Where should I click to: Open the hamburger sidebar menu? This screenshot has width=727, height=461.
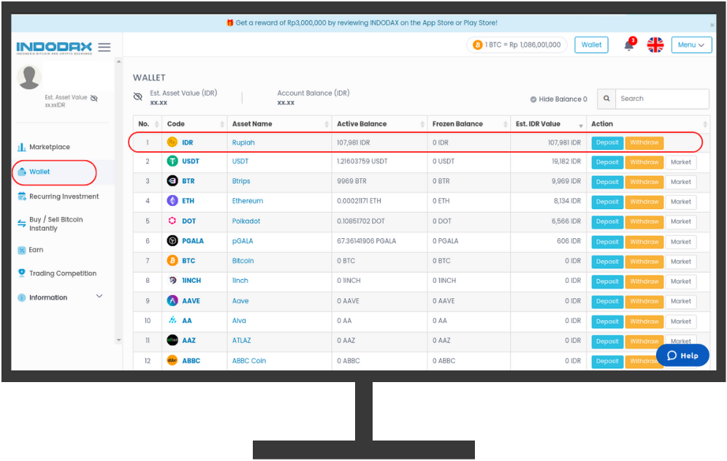104,47
